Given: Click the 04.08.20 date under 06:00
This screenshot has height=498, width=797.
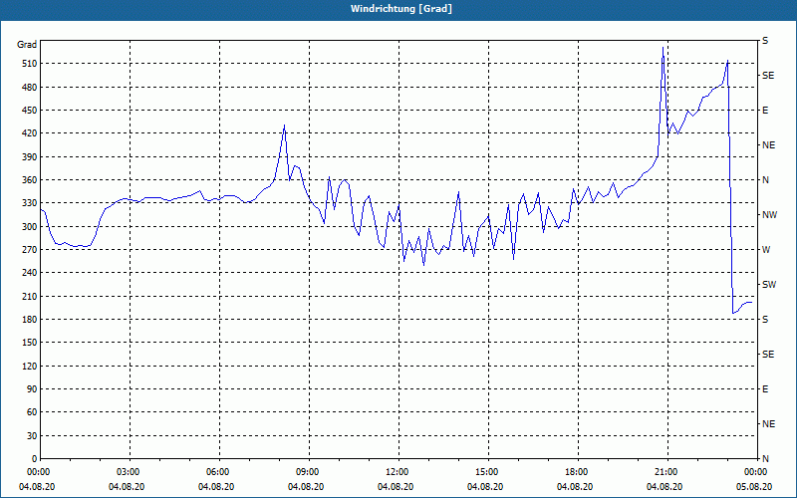Looking at the screenshot, I should pyautogui.click(x=216, y=487).
